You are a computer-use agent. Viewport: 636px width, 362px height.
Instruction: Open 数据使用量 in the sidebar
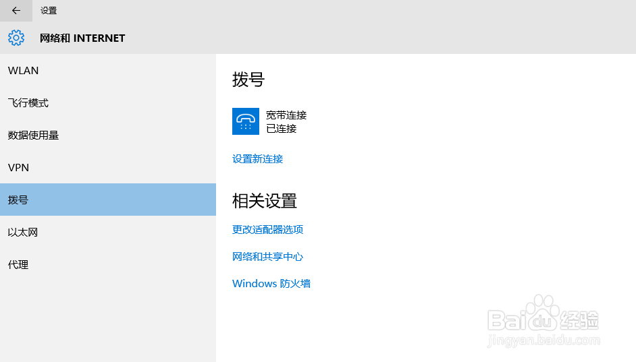click(108, 135)
